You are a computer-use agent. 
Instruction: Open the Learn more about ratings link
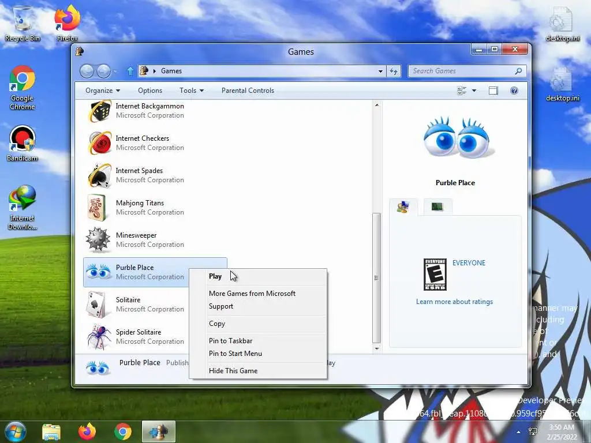click(x=454, y=302)
